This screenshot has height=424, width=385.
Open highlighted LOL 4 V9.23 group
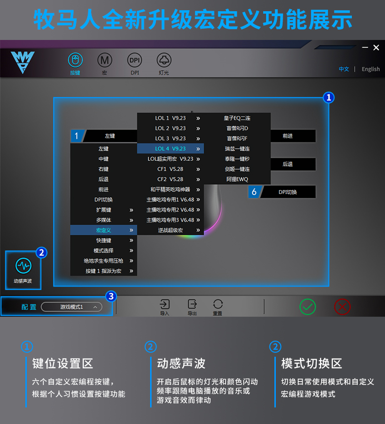coord(171,149)
